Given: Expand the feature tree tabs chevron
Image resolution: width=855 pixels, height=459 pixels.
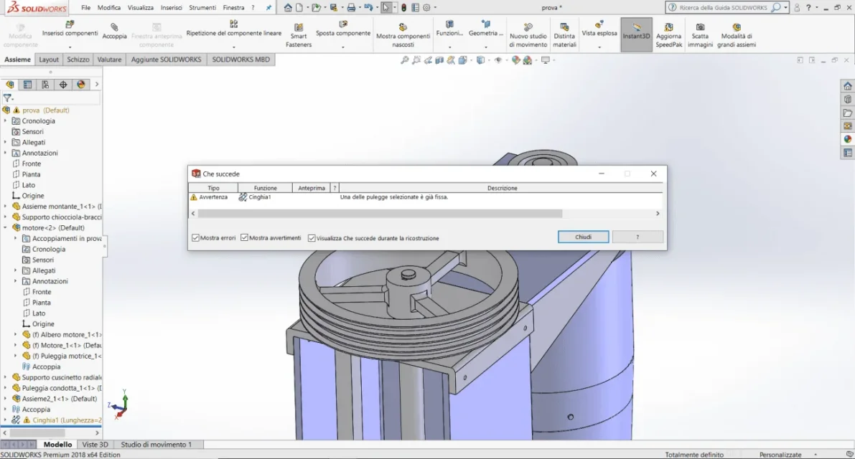Looking at the screenshot, I should click(x=96, y=85).
